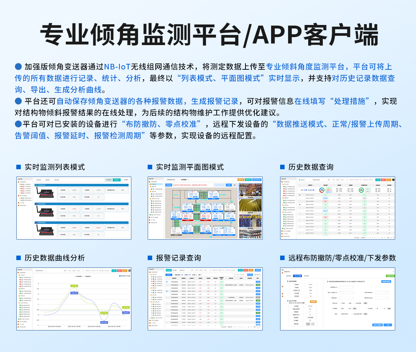Screen dimensions: 416x352
Task: Click the orange folder icon in the device tree
Action: (18, 182)
